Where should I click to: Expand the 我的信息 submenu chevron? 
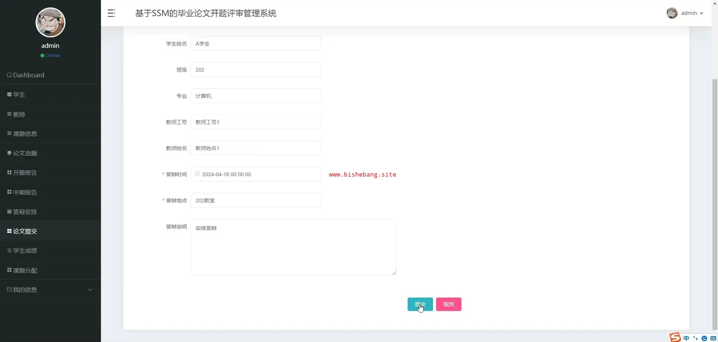(90, 290)
